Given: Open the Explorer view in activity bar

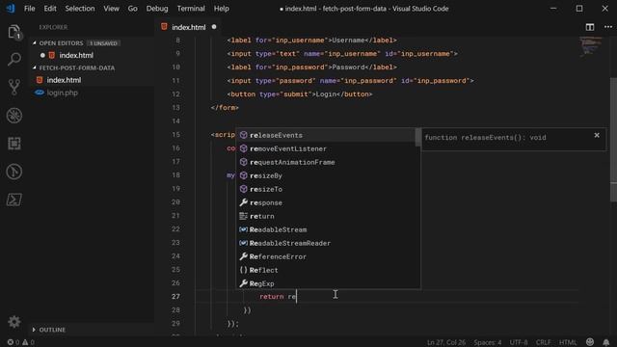Looking at the screenshot, I should tap(14, 32).
